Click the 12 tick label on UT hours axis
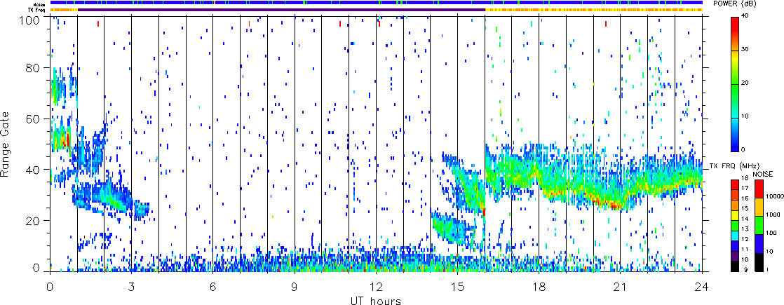Image resolution: width=784 pixels, height=305 pixels. coord(376,286)
